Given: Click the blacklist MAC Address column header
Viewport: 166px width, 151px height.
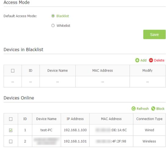Looking at the screenshot, I should (x=103, y=70).
